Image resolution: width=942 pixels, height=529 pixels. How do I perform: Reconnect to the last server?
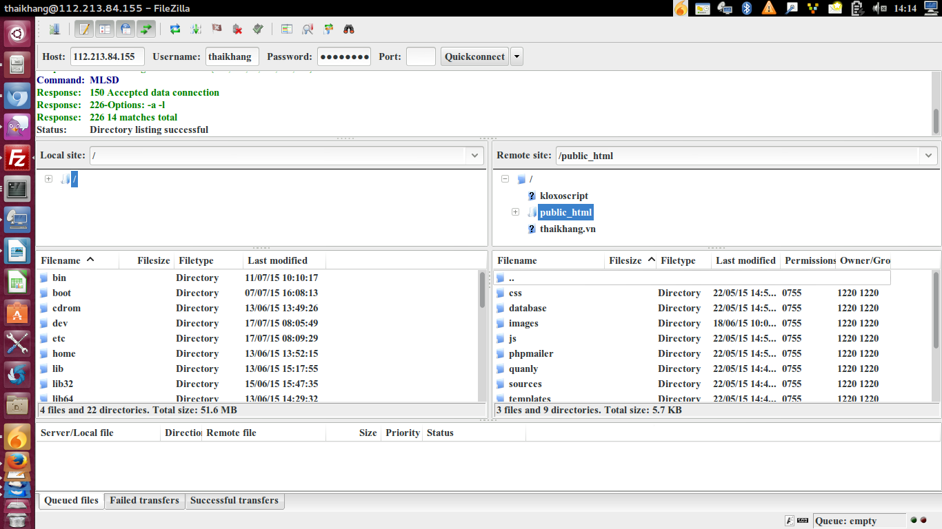pos(258,29)
